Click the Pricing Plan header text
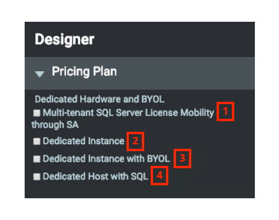Viewport: 279px width, 220px height. pyautogui.click(x=84, y=71)
